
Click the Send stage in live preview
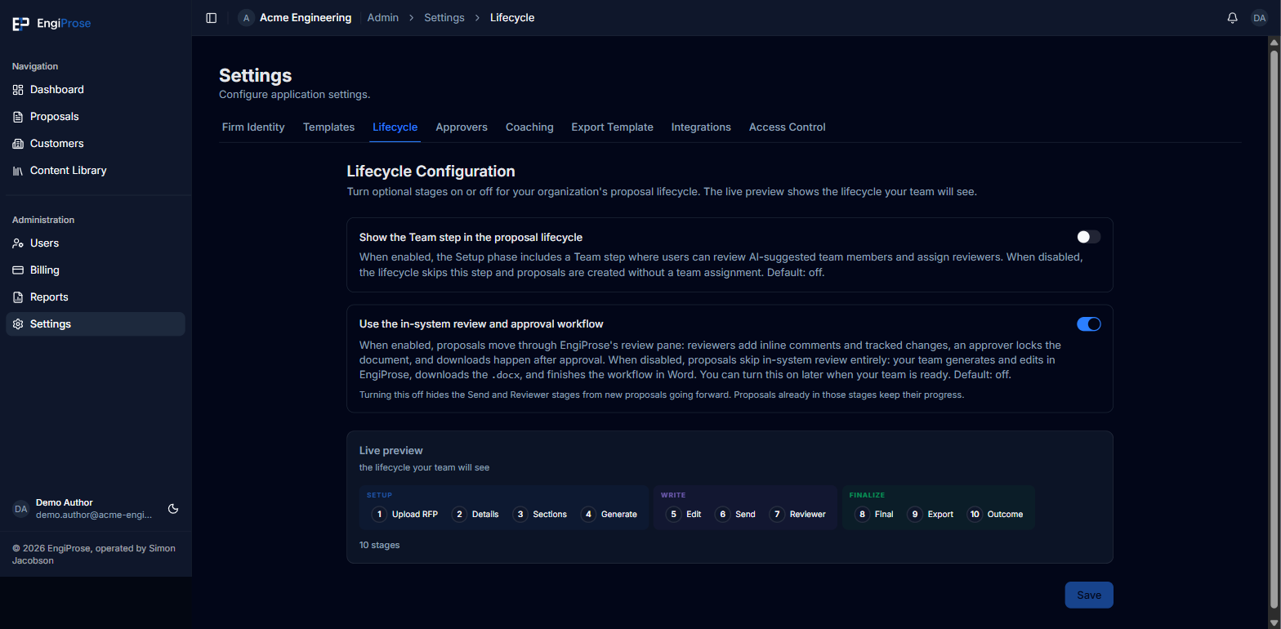[x=734, y=515]
